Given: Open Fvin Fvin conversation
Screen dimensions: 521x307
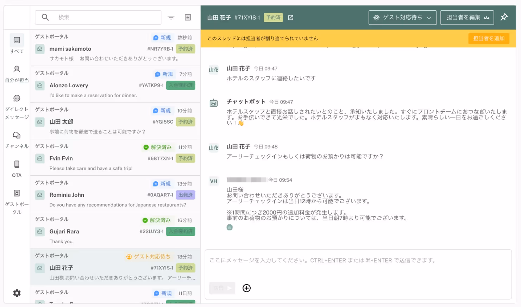Looking at the screenshot, I should [115, 158].
